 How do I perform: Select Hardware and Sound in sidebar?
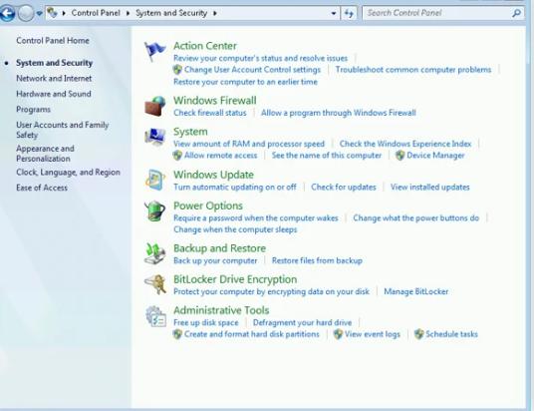point(54,94)
